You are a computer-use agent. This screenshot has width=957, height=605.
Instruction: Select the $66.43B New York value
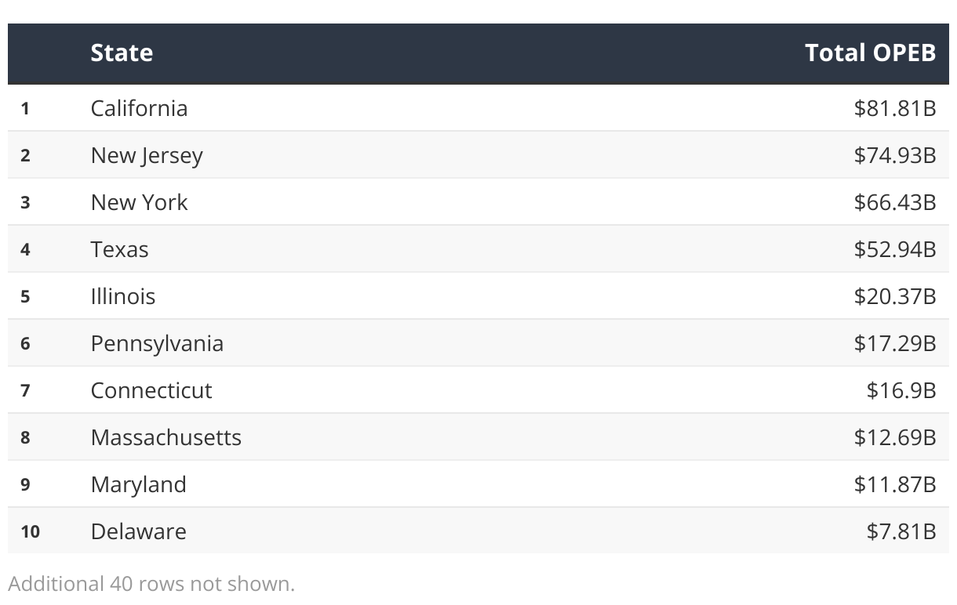895,202
